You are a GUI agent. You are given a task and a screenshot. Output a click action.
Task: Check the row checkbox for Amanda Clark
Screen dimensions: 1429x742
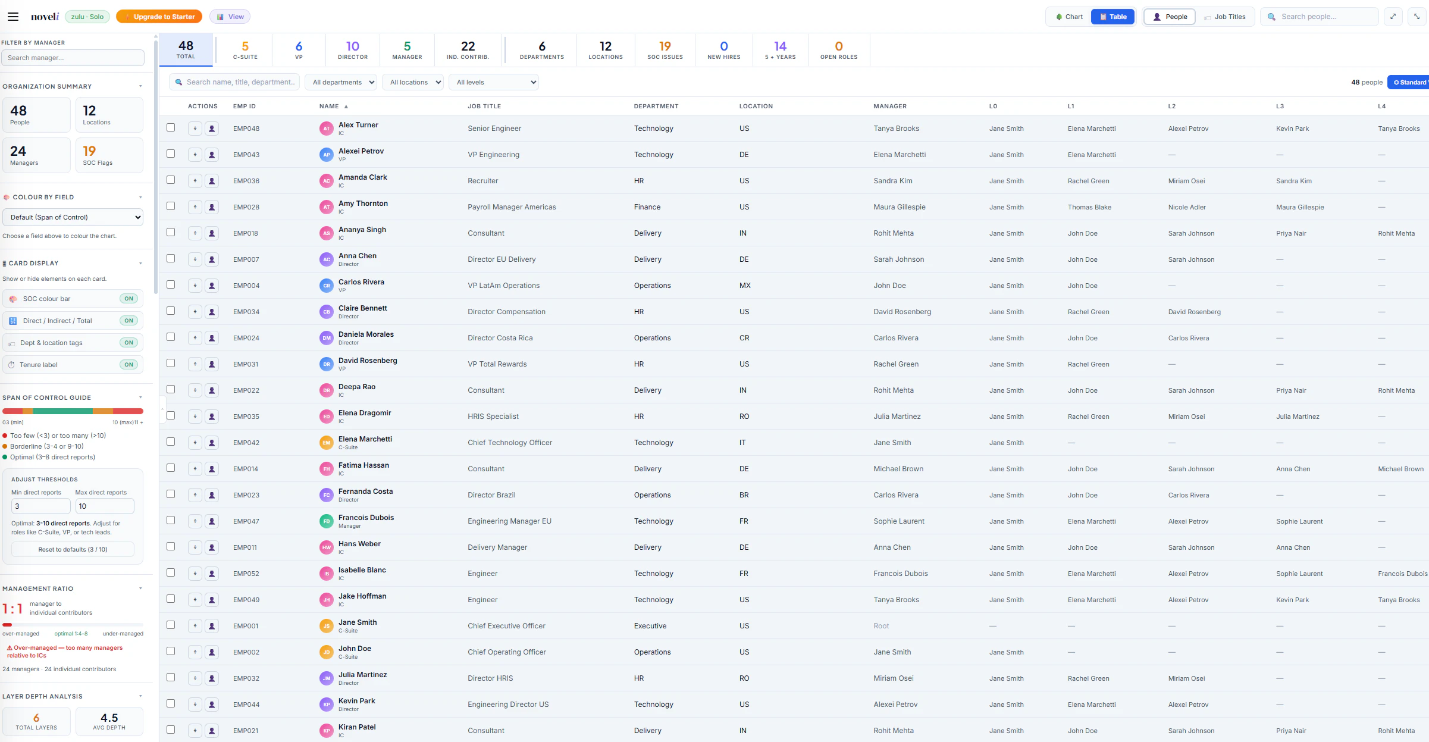pos(171,180)
